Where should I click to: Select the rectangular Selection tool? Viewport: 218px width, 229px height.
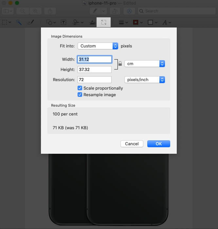point(5,22)
